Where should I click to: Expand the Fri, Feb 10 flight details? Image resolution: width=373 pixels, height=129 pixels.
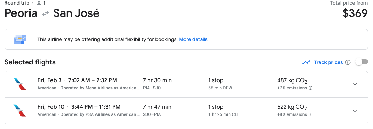click(x=355, y=111)
